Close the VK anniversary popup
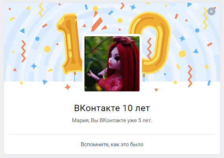Viewport: 224px width, 158px height. click(211, 11)
